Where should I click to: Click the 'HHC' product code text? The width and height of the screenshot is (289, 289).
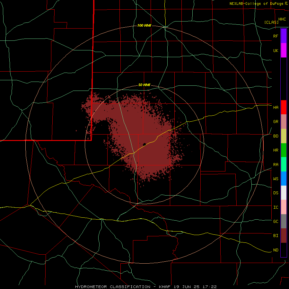tap(282, 19)
